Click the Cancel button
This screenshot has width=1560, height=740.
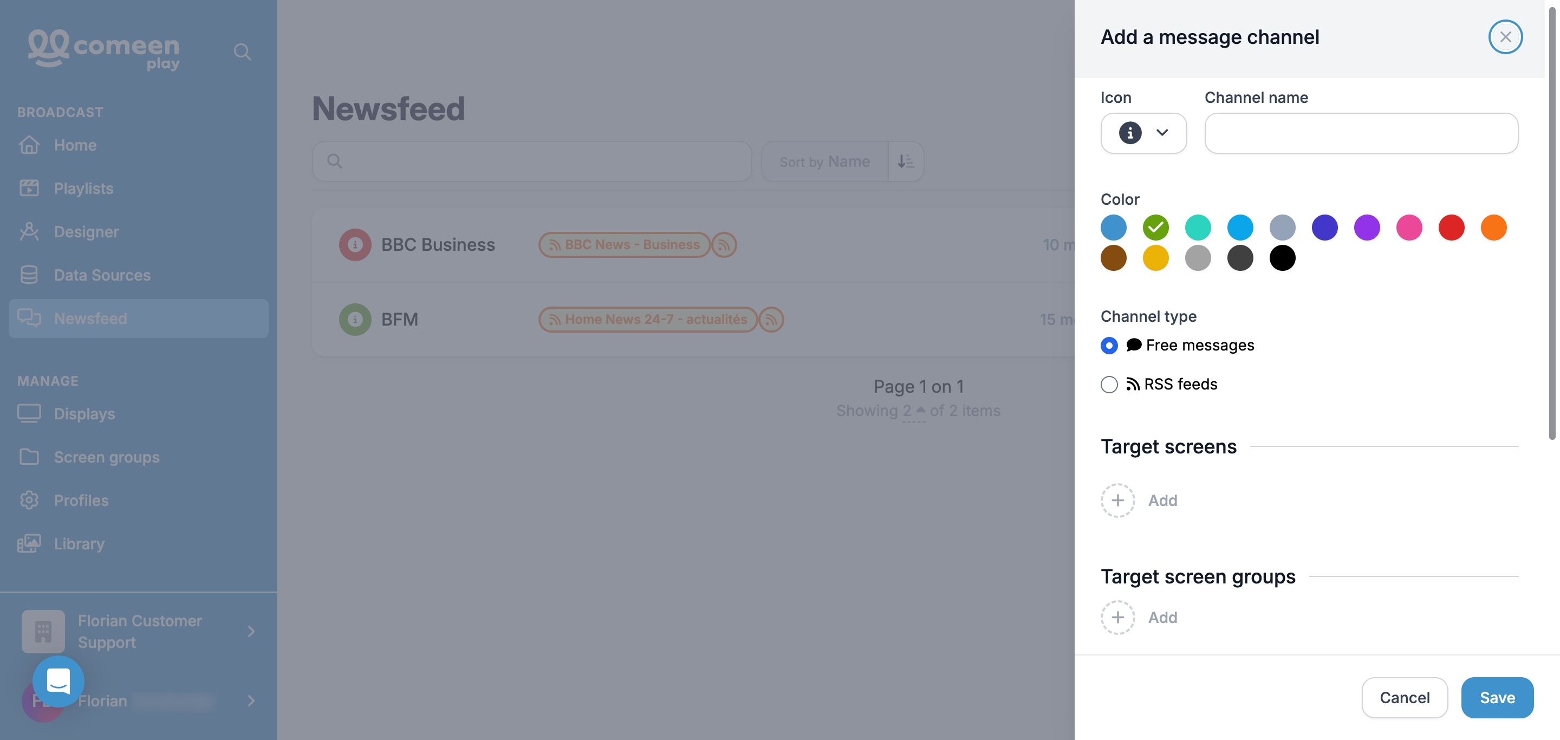[1405, 698]
